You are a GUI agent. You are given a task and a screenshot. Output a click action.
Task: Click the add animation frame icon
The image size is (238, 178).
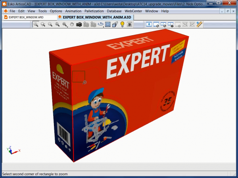tap(149, 25)
